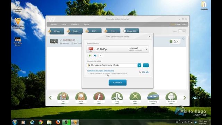
Task: Open the HD 1080p preset dropdown
Action: [146, 49]
